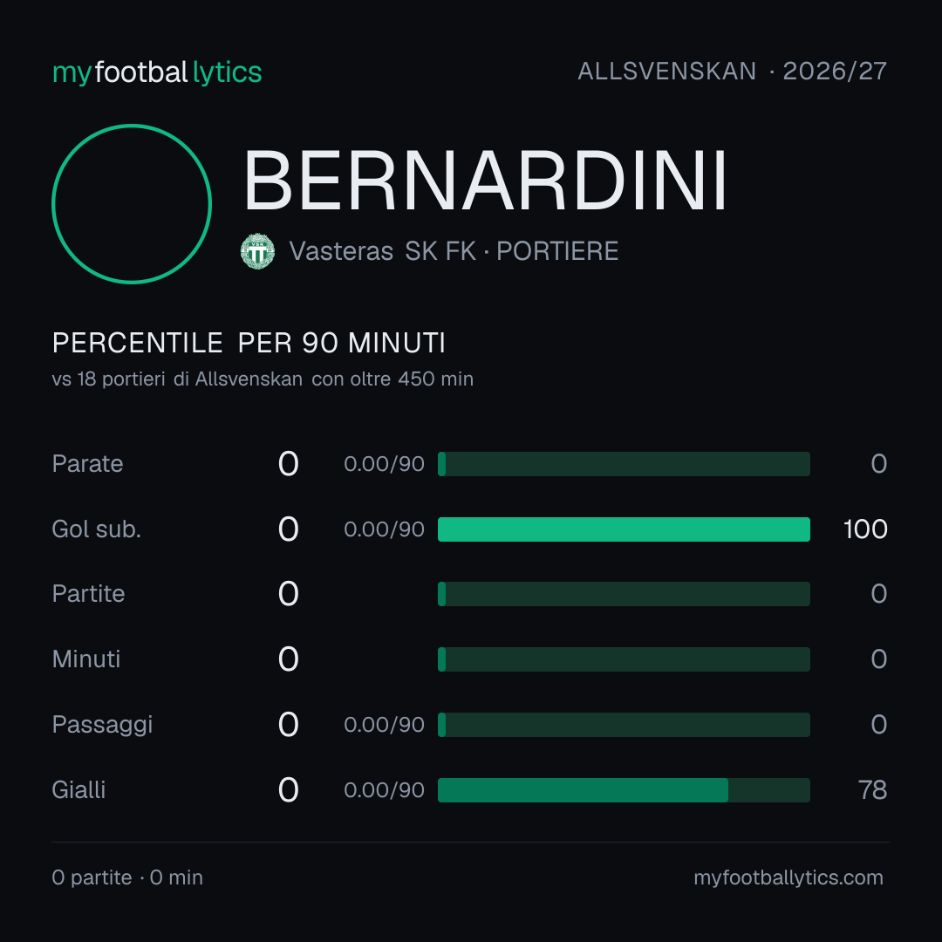Click the ALLSVENSKAN 2026/27 season label
Screen dimensions: 942x942
click(x=732, y=72)
